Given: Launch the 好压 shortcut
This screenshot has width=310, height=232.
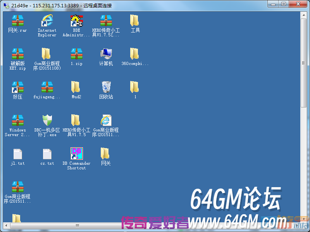Looking at the screenshot, I should [17, 87].
